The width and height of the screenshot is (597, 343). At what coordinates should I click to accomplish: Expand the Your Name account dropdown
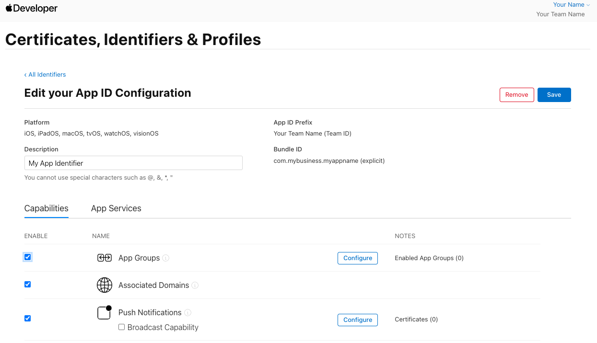pyautogui.click(x=571, y=5)
